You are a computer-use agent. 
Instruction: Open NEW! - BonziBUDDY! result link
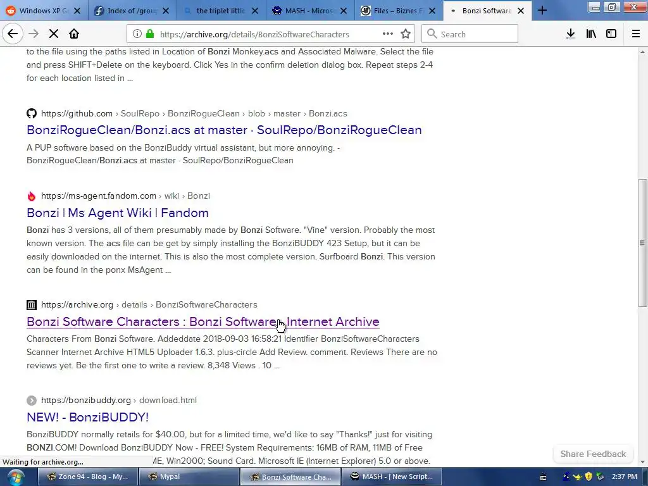coord(87,417)
